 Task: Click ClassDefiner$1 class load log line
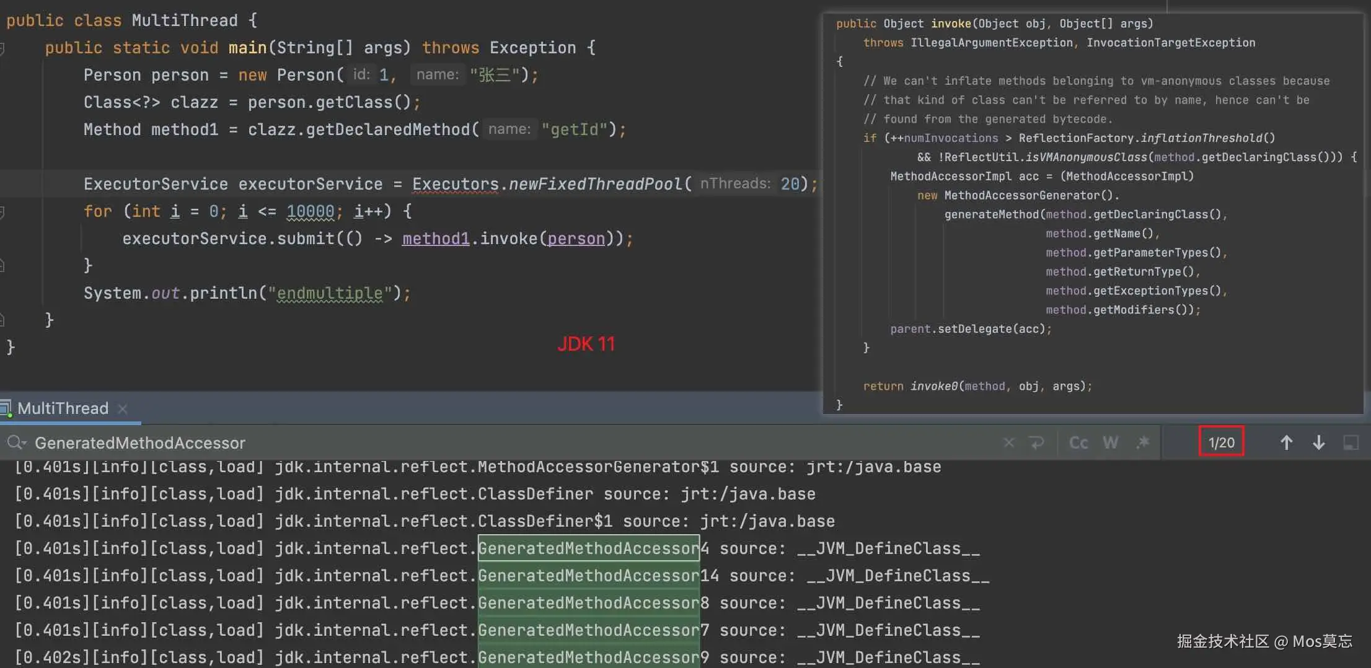tap(425, 521)
